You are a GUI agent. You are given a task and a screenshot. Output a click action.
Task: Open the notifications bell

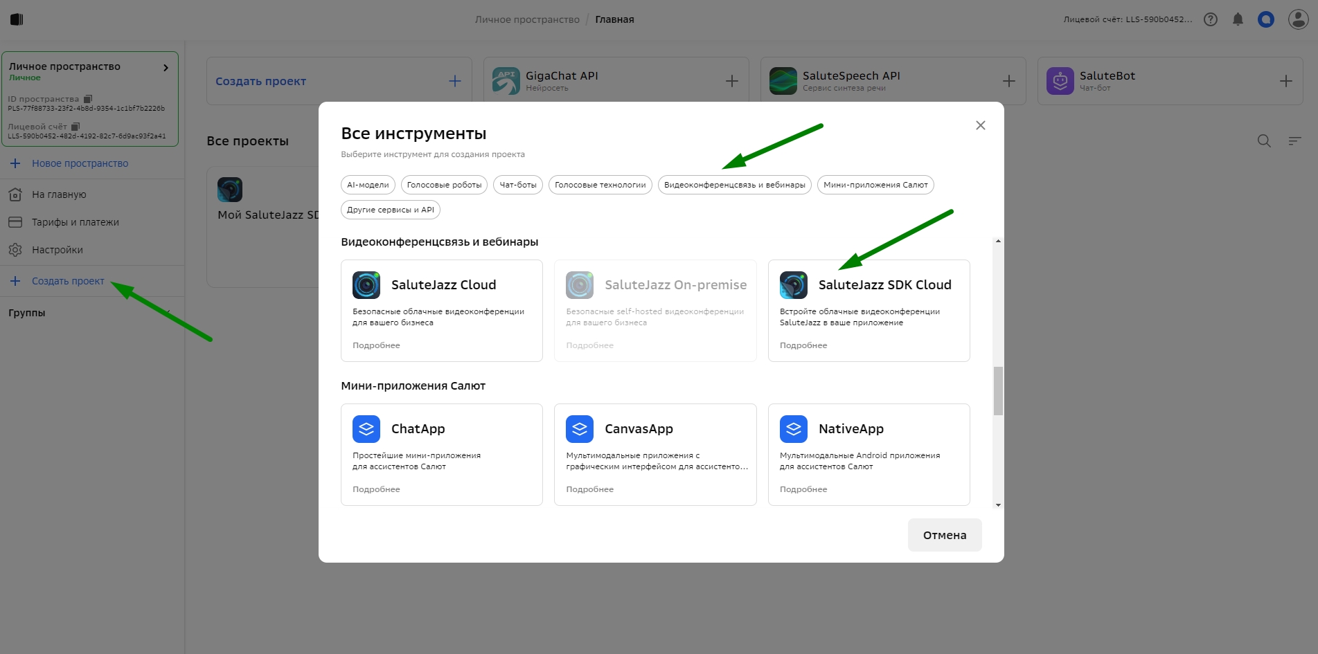1238,19
